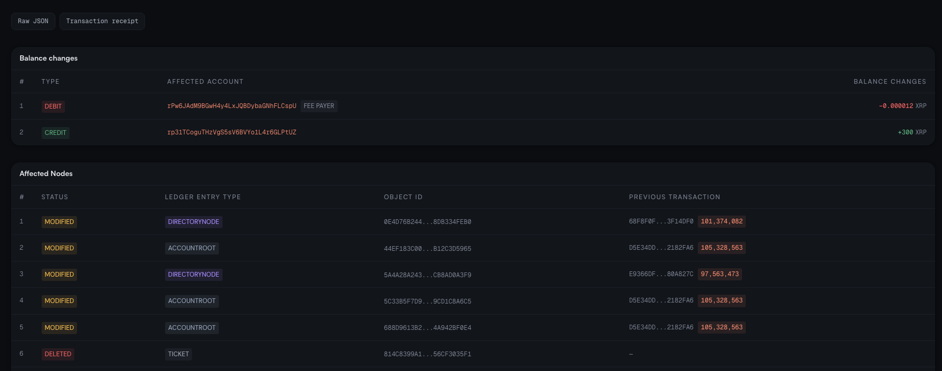This screenshot has height=371, width=942.
Task: Click the MODIFIED status in row 4
Action: 59,301
